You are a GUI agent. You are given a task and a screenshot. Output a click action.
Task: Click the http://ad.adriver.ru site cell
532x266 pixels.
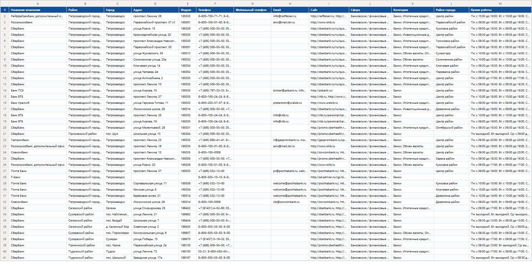pyautogui.click(x=329, y=177)
